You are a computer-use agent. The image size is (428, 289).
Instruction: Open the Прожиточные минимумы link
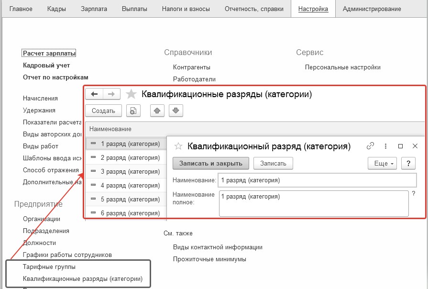209,259
